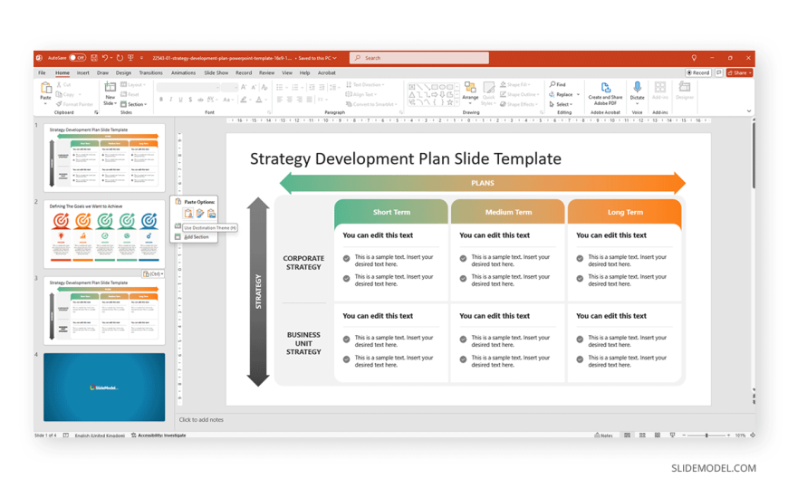Screen dimensions: 788x488
Task: Click the Increase Font Size icon
Action: coord(244,87)
